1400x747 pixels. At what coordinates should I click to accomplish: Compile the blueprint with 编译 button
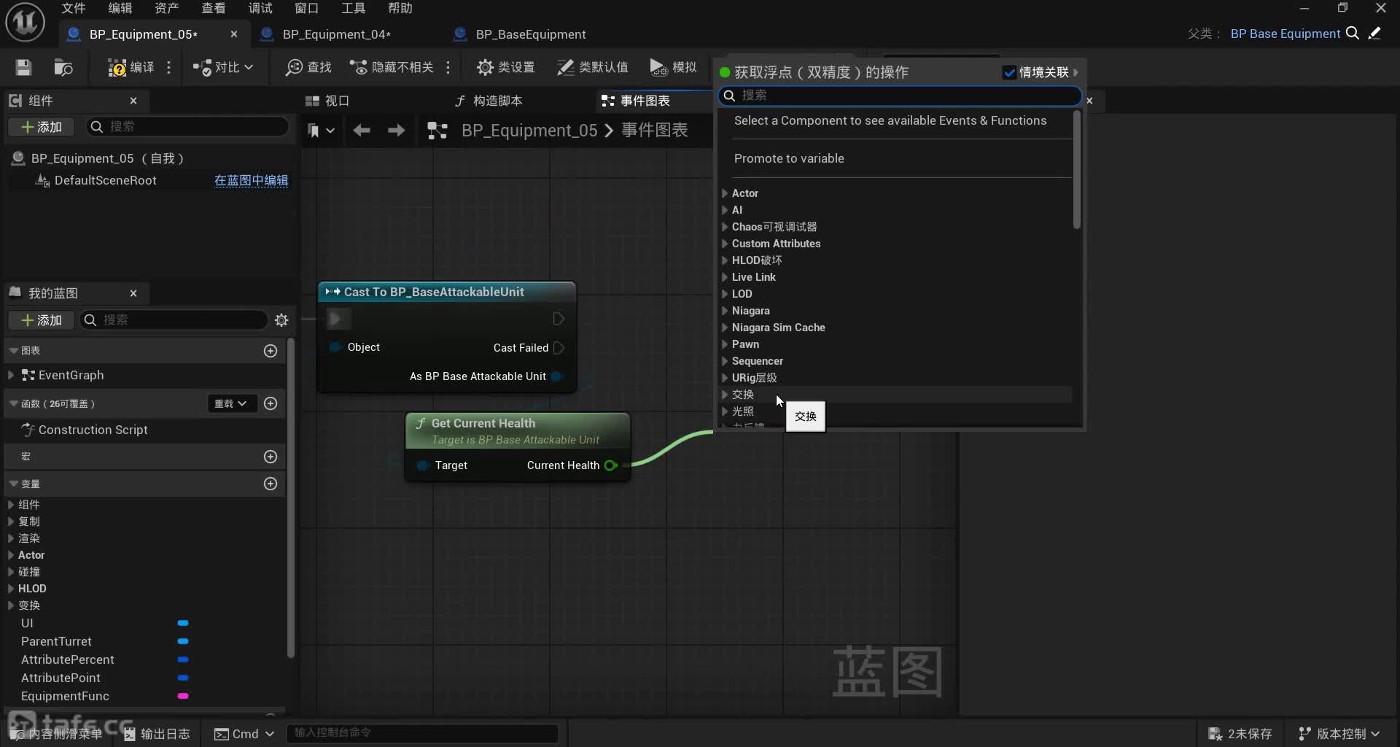point(131,68)
